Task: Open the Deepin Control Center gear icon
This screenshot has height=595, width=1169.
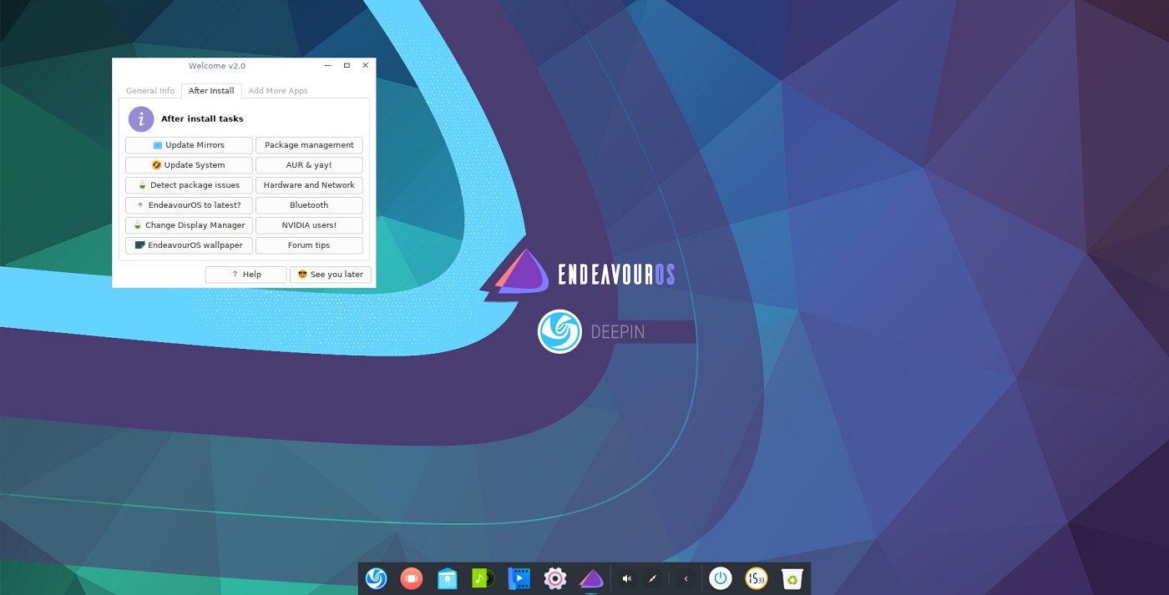Action: (x=554, y=577)
